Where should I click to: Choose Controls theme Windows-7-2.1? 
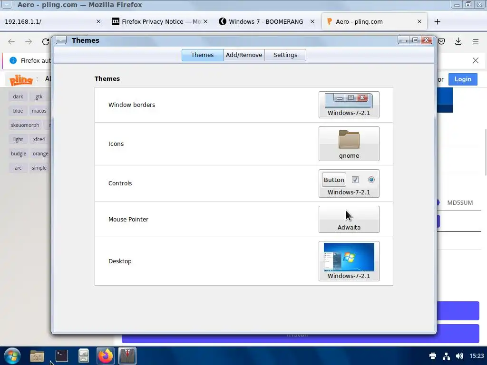349,183
